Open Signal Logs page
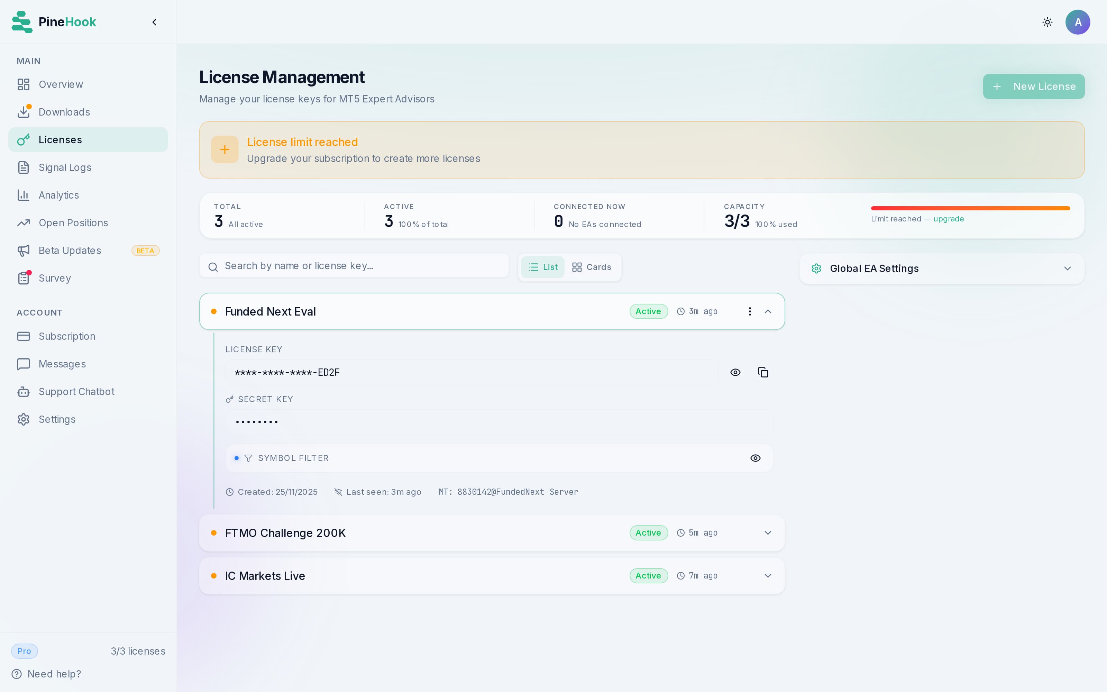Screen dimensions: 1107x692 pyautogui.click(x=88, y=167)
